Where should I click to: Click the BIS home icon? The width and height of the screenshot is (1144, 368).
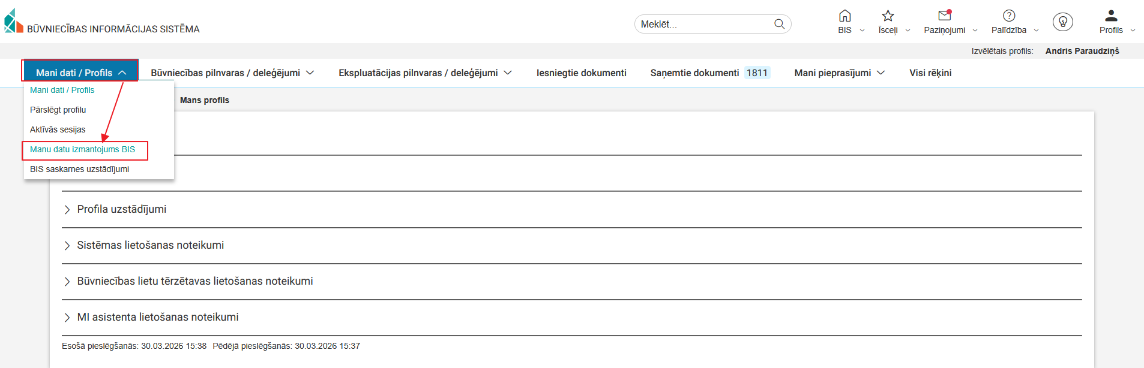(844, 16)
